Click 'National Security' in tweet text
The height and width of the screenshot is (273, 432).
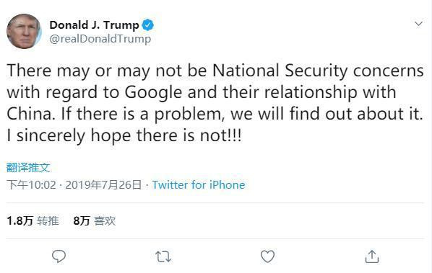[x=280, y=71]
